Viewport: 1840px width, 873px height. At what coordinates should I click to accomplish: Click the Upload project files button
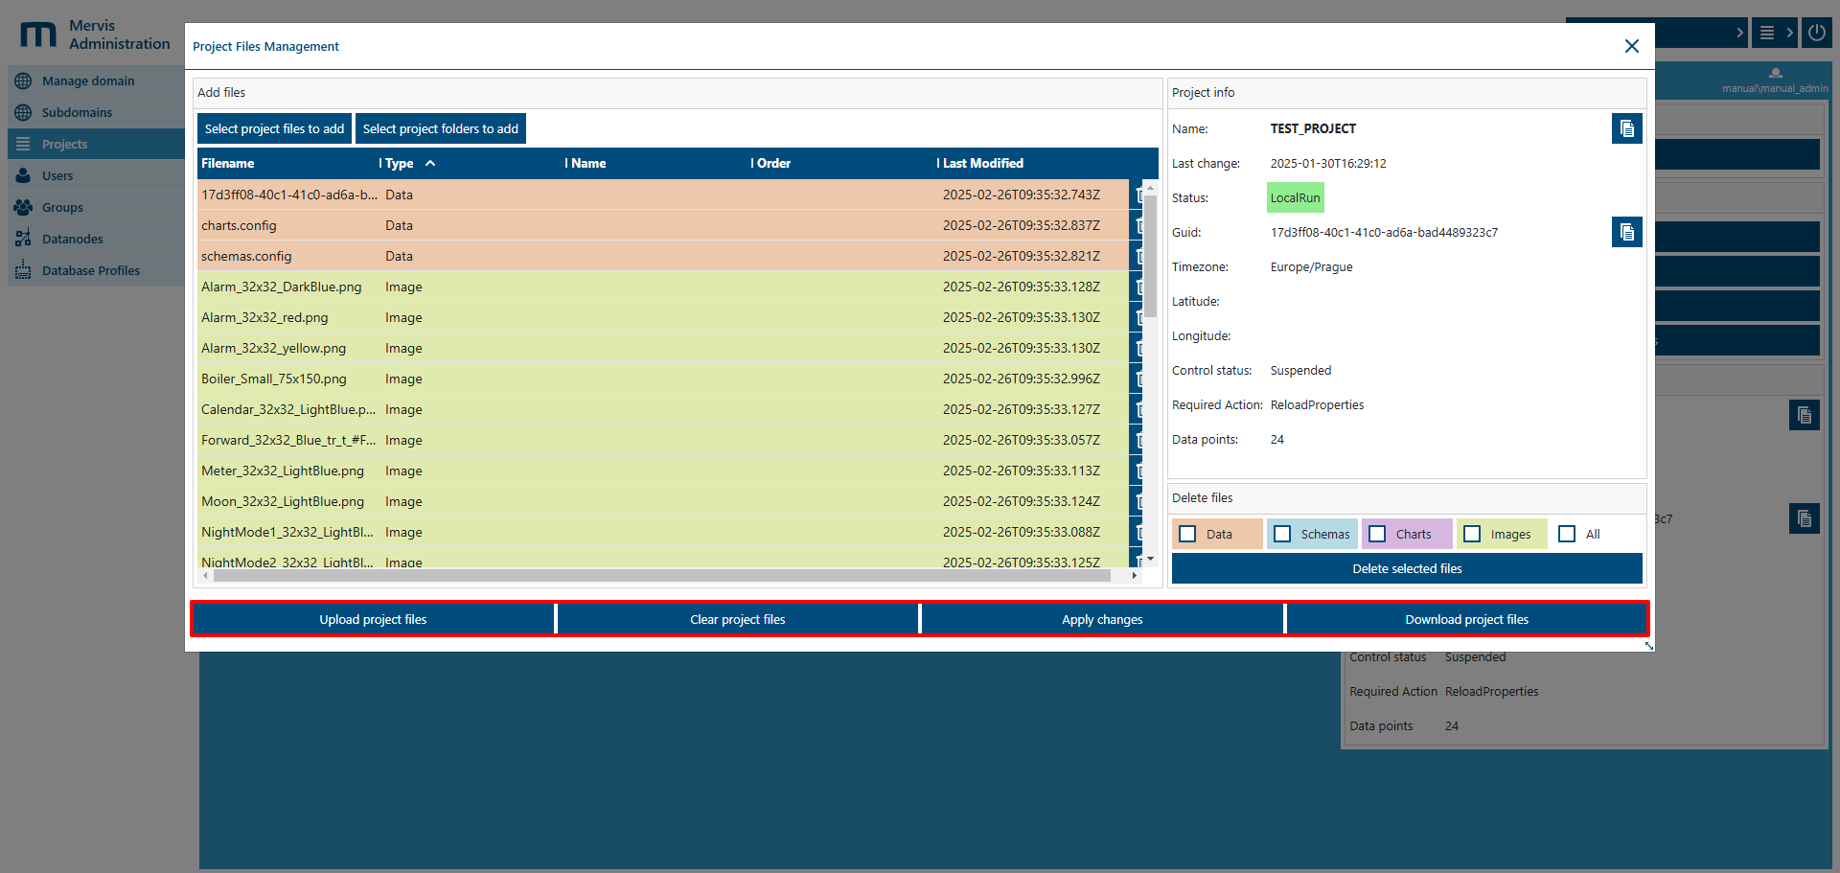(x=372, y=619)
